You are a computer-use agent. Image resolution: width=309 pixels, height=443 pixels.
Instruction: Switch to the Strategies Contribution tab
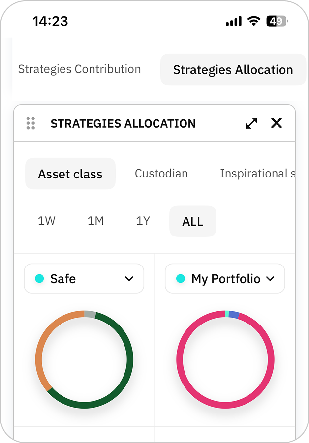click(79, 69)
